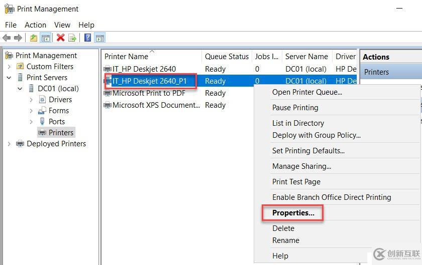Choose Help in the context menu
Screen dimensions: 422x265
pos(280,256)
